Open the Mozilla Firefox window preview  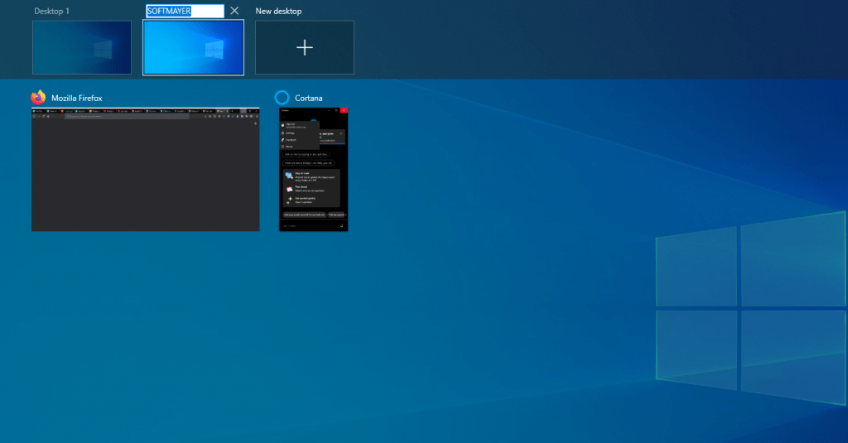click(146, 169)
